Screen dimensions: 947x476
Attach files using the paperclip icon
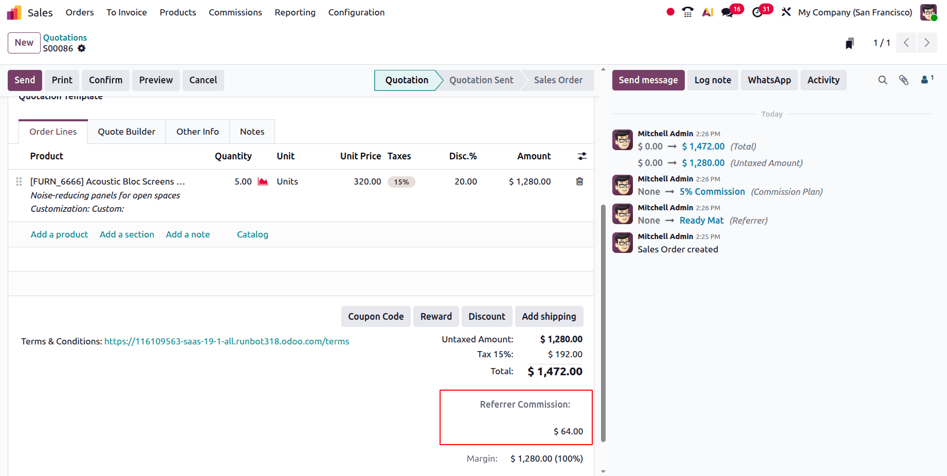pyautogui.click(x=904, y=80)
